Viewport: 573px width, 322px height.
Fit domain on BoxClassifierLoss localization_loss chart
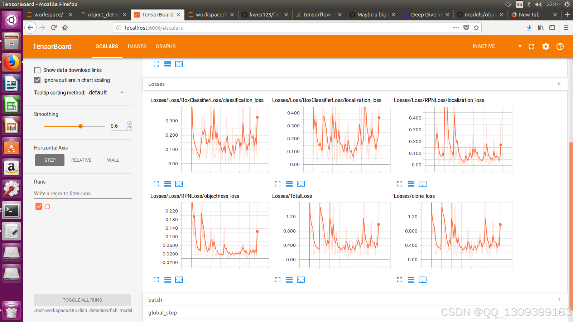301,184
